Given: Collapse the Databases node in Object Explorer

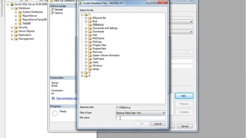Looking at the screenshot, I should click(12, 8).
